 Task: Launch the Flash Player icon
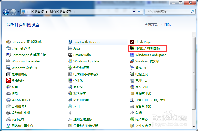[132, 42]
